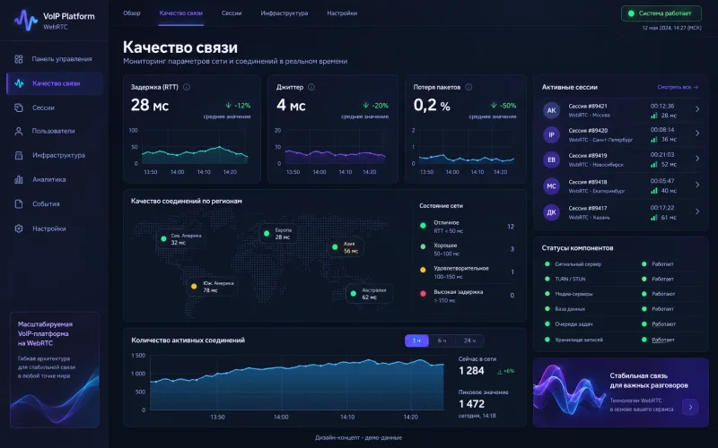Click the ЕВ avatar of session #89419
This screenshot has height=448, width=718.
[551, 160]
